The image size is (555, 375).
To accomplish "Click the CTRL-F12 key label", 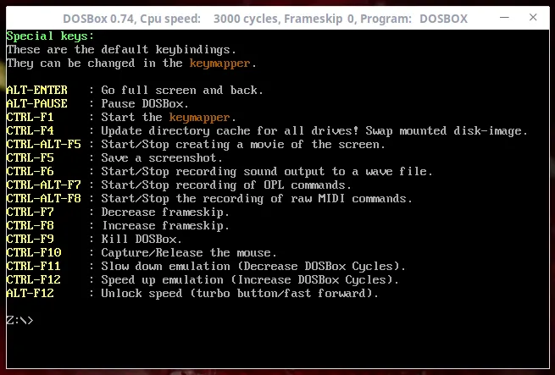I will coord(33,279).
